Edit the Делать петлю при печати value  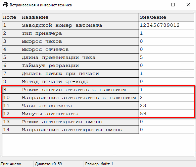(166, 73)
